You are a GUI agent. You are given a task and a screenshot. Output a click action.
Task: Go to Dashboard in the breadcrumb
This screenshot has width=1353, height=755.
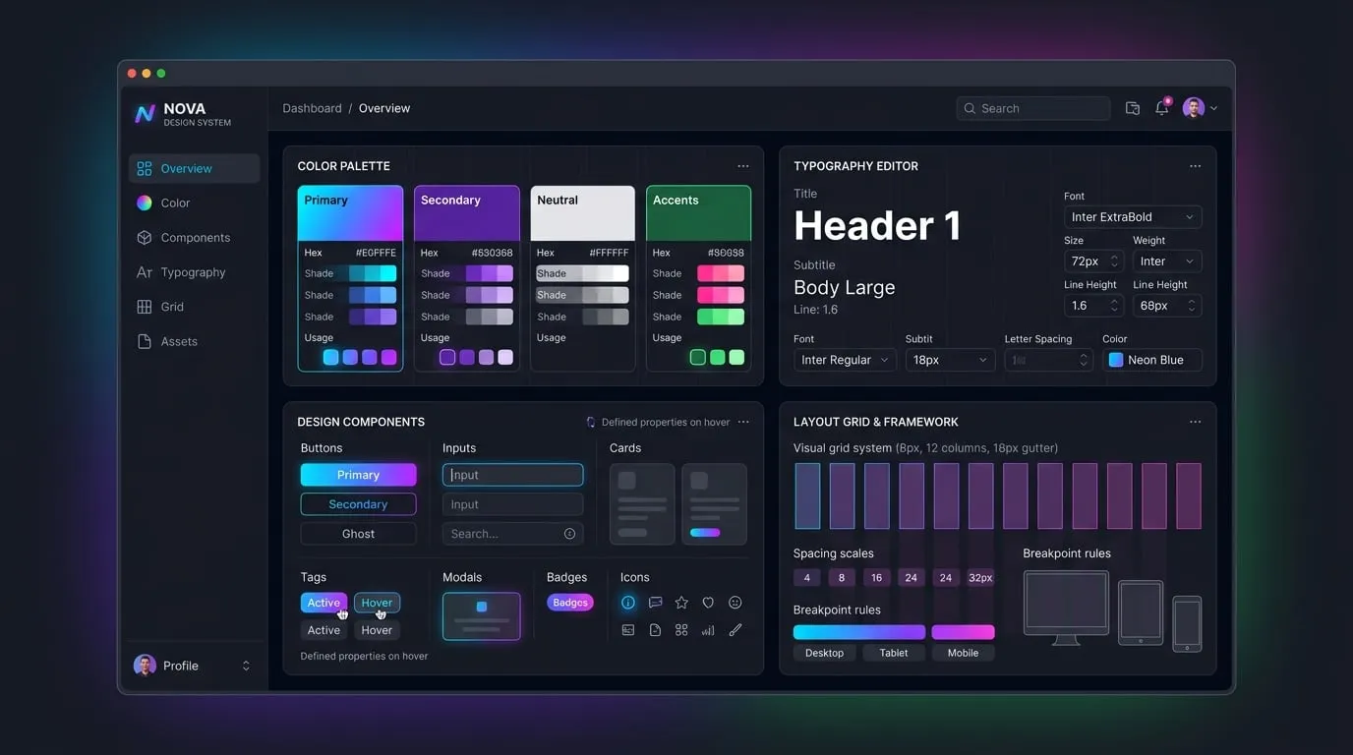click(312, 108)
